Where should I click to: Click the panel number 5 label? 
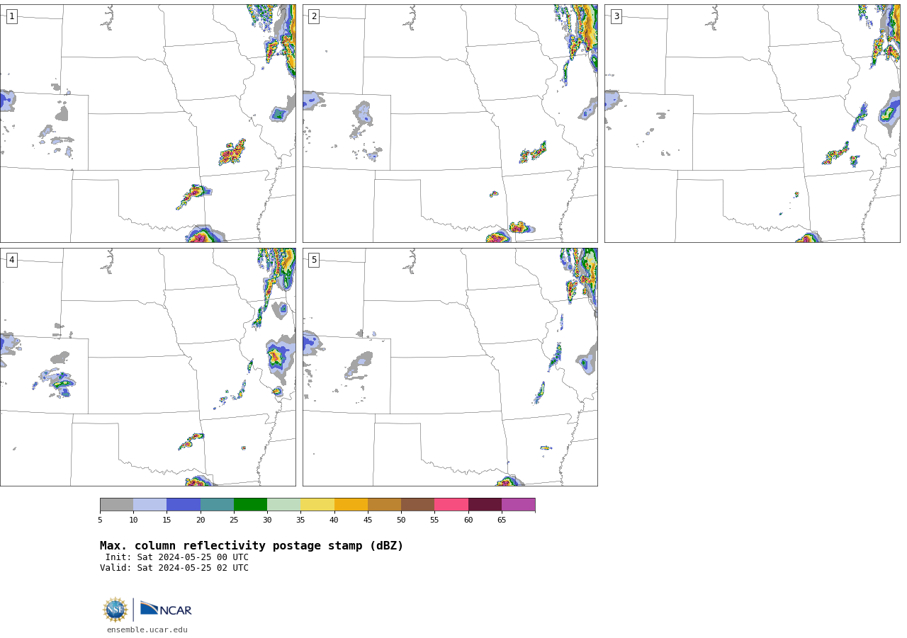pyautogui.click(x=314, y=260)
